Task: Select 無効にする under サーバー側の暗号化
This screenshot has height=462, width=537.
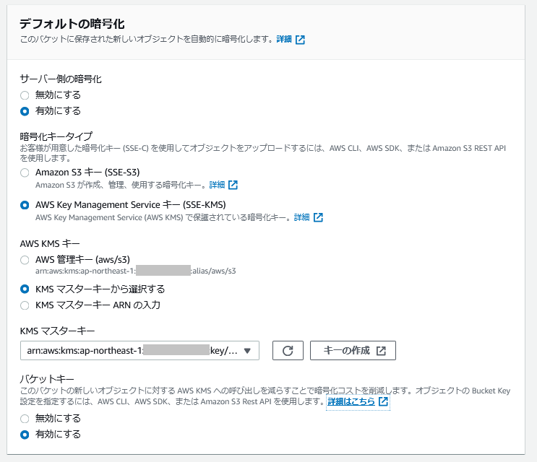Action: (x=25, y=95)
